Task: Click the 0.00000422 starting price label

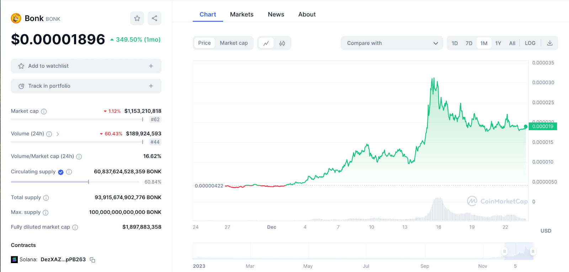Action: tap(209, 186)
